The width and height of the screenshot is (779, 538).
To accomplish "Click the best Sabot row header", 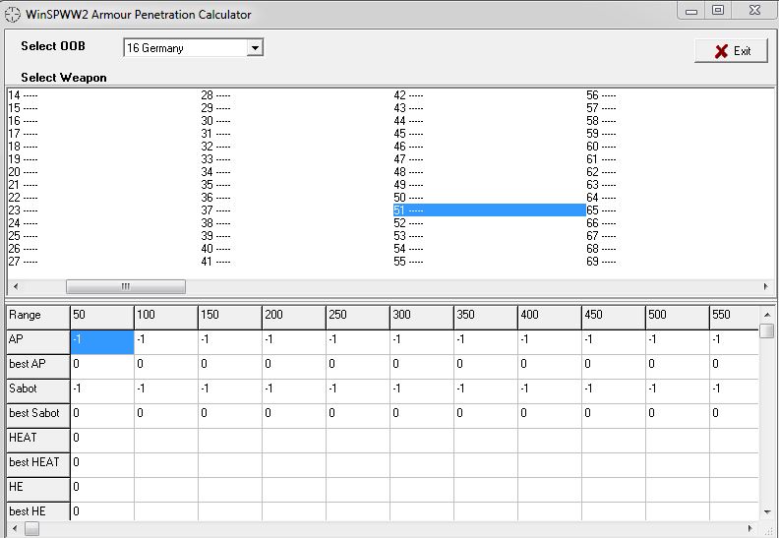I will click(37, 414).
